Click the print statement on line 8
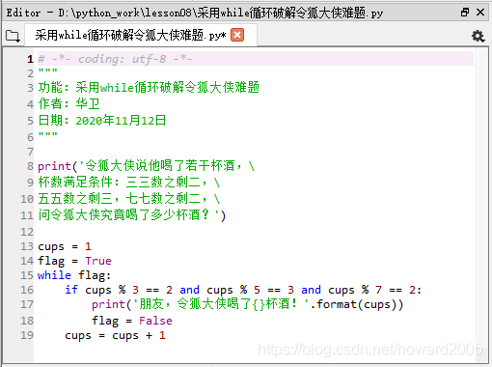 coord(147,166)
